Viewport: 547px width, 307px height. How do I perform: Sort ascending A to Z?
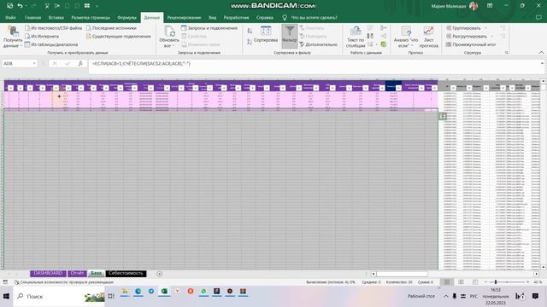pyautogui.click(x=250, y=31)
